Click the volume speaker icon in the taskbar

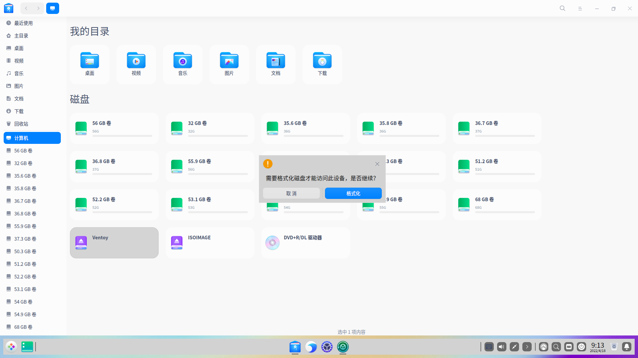501,347
